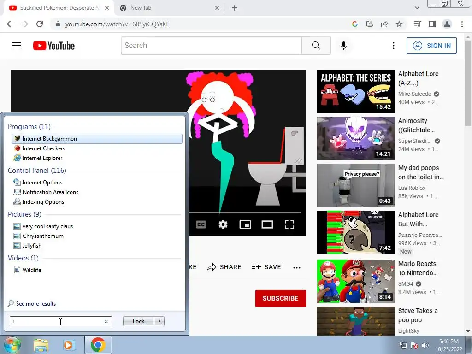
Task: Expand shutdown options arrow next to Lock
Action: (x=159, y=321)
